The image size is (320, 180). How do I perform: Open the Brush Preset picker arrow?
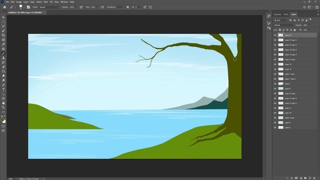tap(24, 7)
